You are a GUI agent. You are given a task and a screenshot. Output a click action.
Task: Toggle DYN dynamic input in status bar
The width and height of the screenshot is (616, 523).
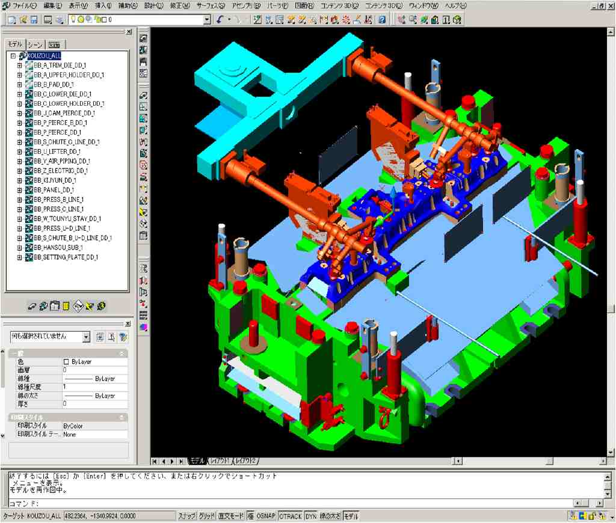point(310,516)
